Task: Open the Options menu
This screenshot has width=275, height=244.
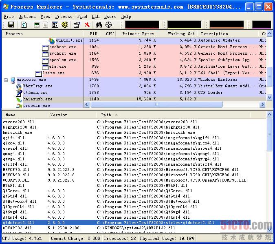Action: click(27, 16)
